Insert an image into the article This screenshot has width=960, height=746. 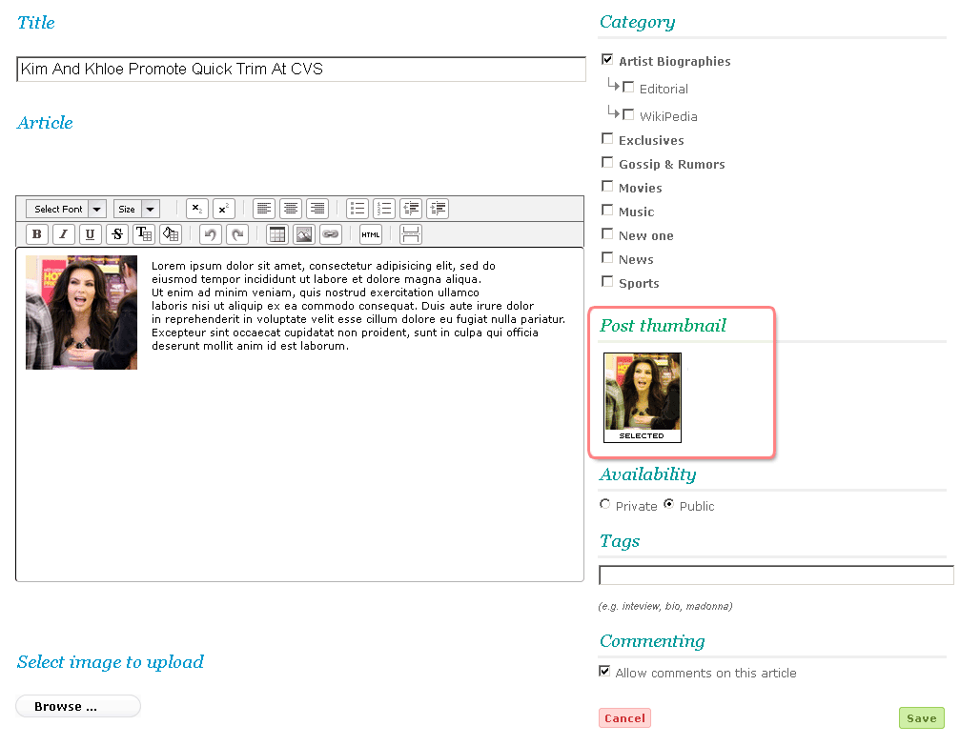pyautogui.click(x=304, y=234)
